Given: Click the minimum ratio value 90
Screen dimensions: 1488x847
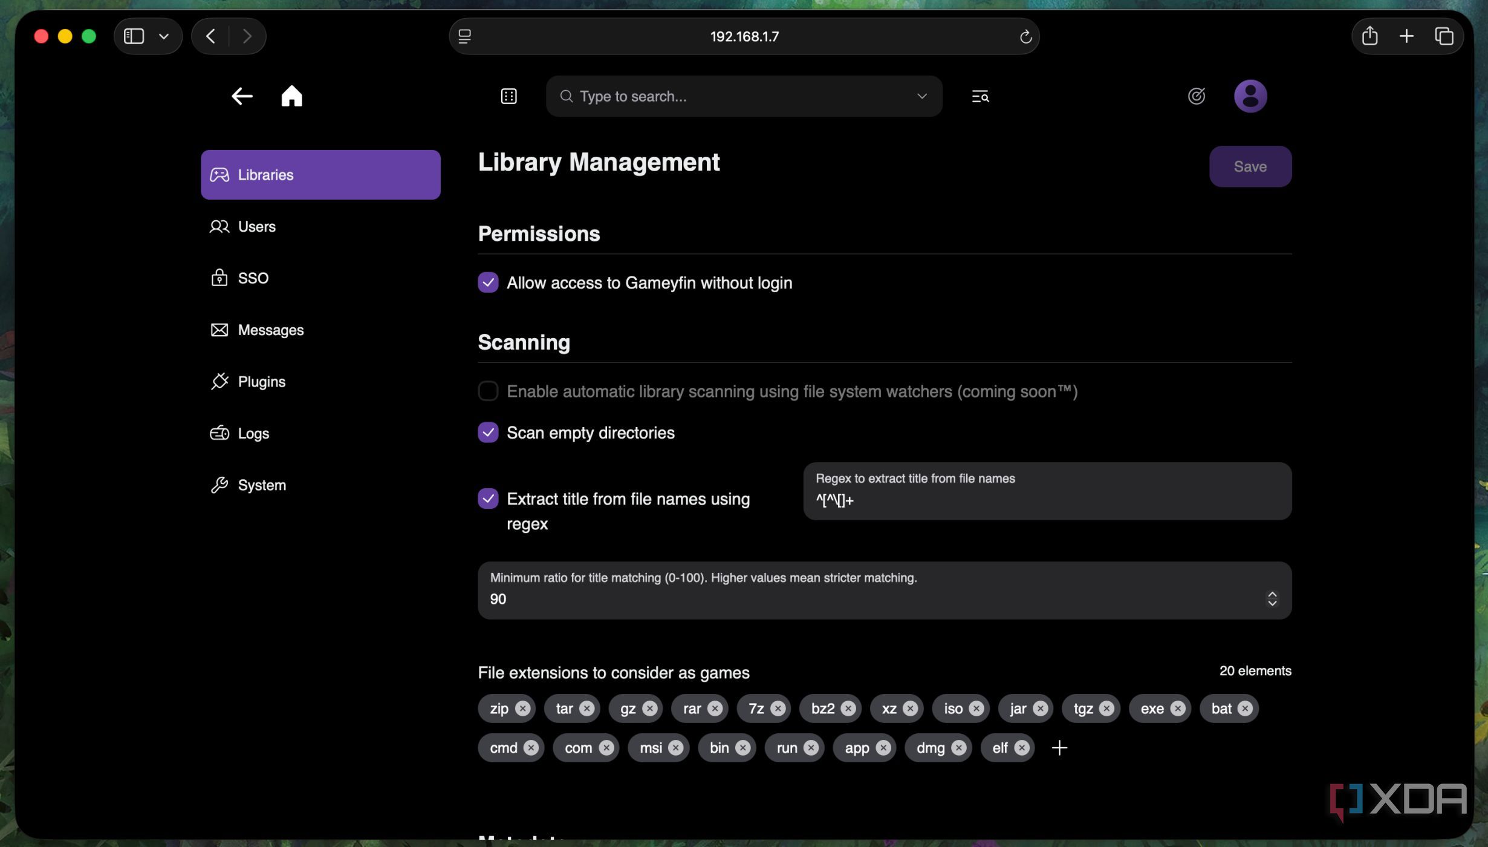Looking at the screenshot, I should 498,600.
